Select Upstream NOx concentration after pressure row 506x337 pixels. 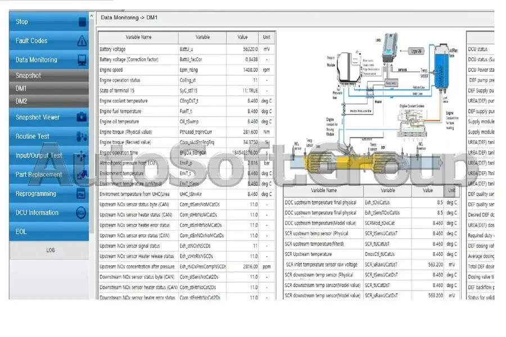coord(187,267)
